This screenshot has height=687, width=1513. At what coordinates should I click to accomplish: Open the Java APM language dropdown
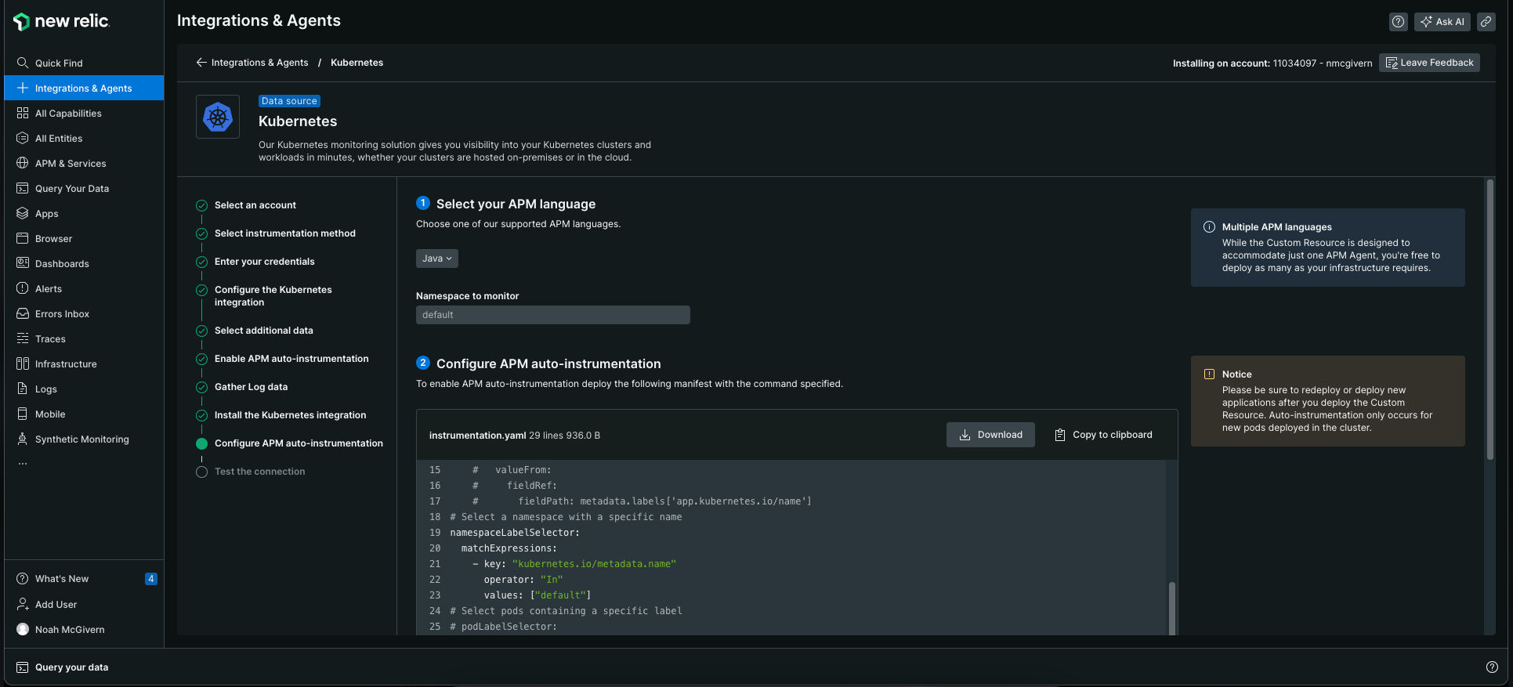[x=436, y=259]
